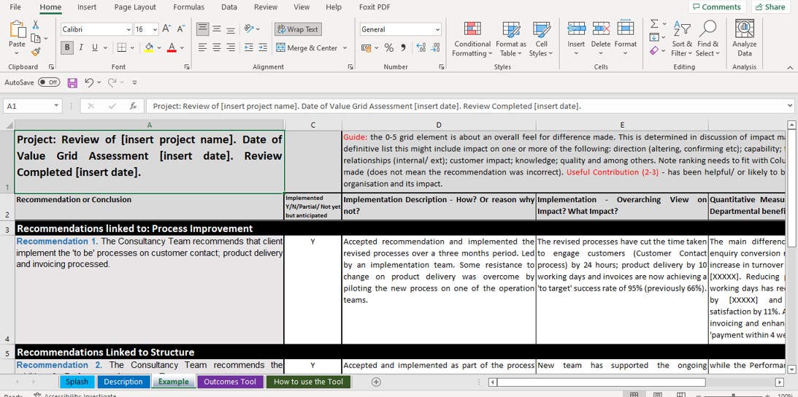Decrease indent in Alignment group
The image size is (798, 397).
point(249,47)
